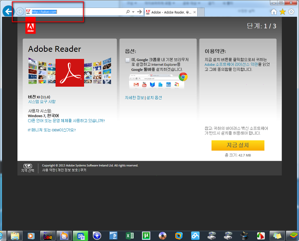The height and width of the screenshot is (241, 299).
Task: Open a new tab next to Adobe tab
Action: point(201,12)
